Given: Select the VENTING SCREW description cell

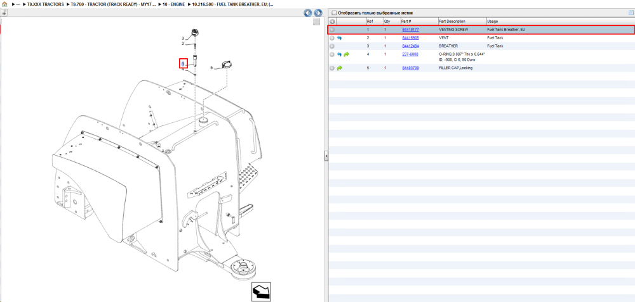Looking at the screenshot, I should coord(453,30).
